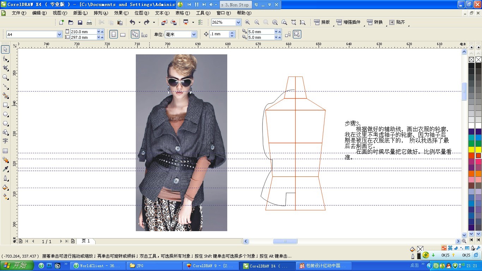Viewport: 482px width, 271px height.
Task: Open the units 毫米 dropdown
Action: (x=194, y=35)
